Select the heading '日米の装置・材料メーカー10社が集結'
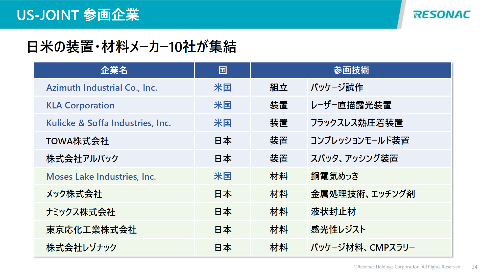 [131, 47]
